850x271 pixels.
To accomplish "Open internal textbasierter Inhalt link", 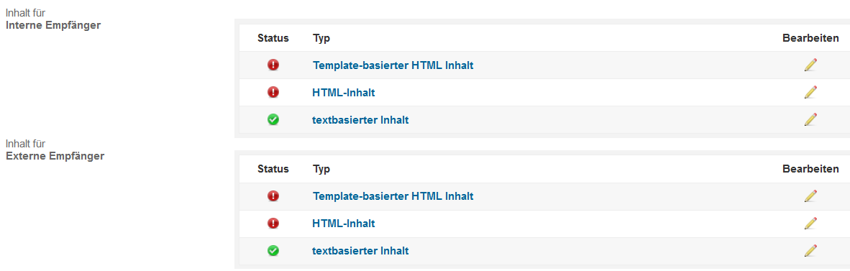I will [360, 120].
